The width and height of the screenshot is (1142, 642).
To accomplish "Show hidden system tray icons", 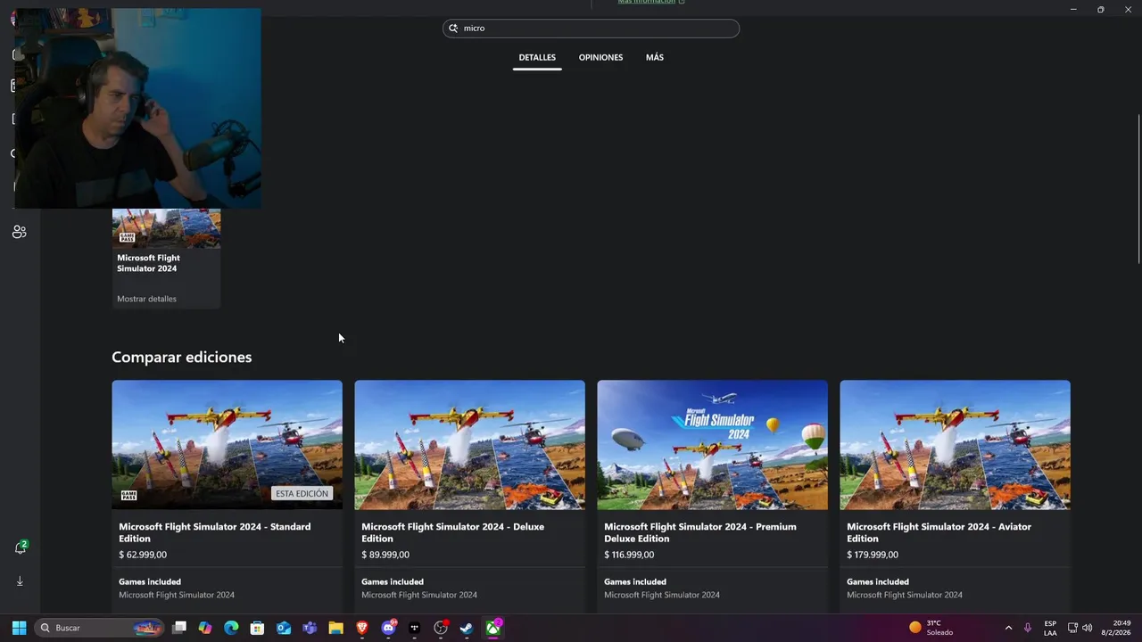I will pos(1008,628).
